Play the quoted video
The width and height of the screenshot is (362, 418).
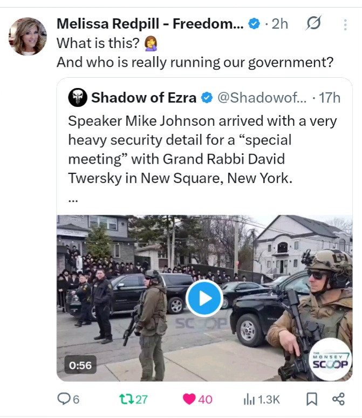point(204,298)
